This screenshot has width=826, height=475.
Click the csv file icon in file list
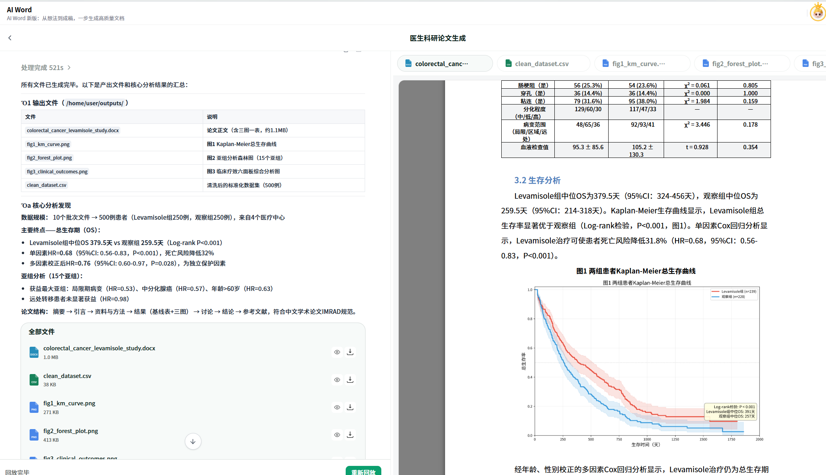[x=34, y=380]
